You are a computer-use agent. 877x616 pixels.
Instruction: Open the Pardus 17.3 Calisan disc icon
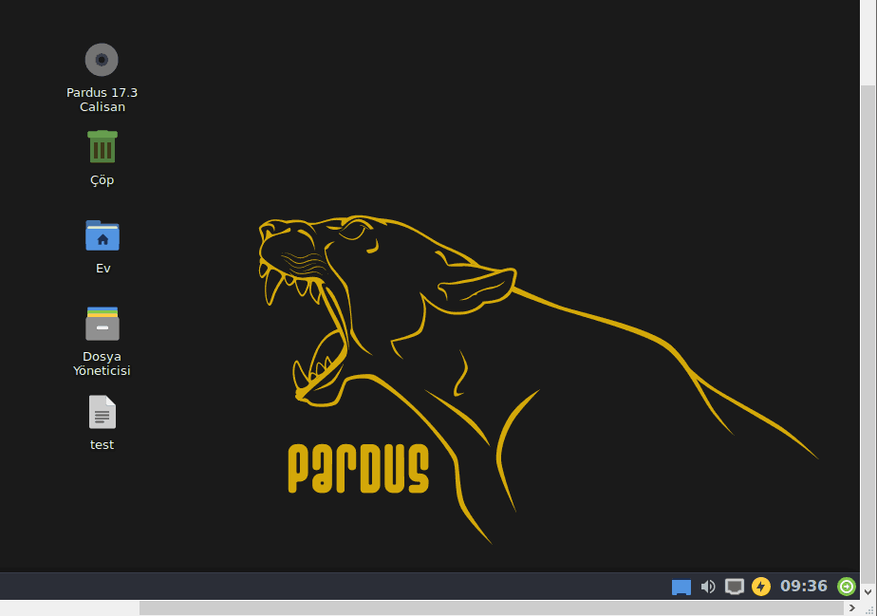pyautogui.click(x=102, y=60)
